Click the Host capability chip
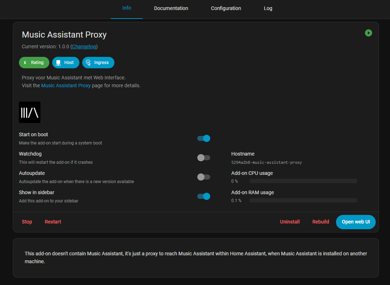Viewport: 390px width, 285px height. tap(66, 63)
